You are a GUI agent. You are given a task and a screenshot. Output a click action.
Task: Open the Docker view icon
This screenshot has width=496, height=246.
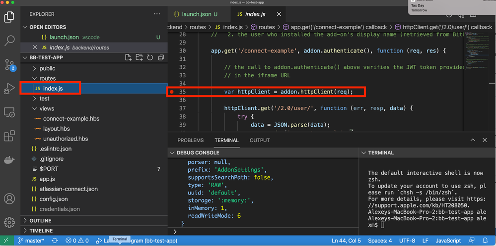coord(9,160)
